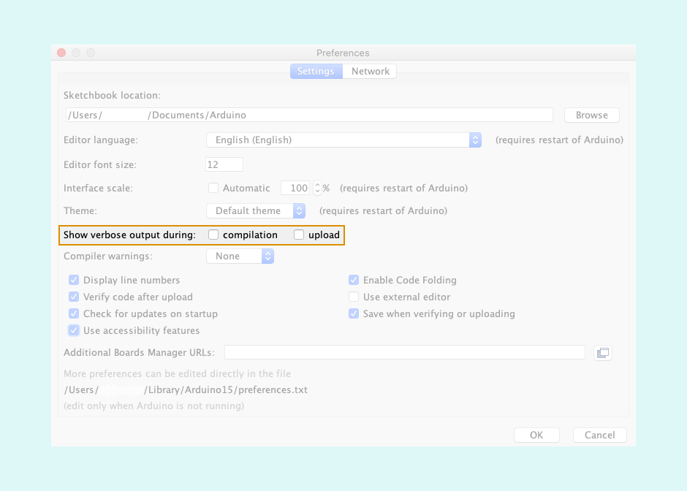The image size is (687, 491).
Task: Select the Settings tab
Action: pyautogui.click(x=316, y=71)
